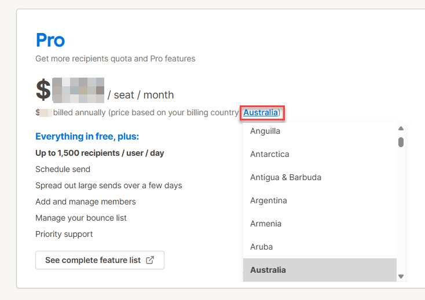Click the Add and manage members item
Viewport: 425px width, 300px height.
point(86,202)
